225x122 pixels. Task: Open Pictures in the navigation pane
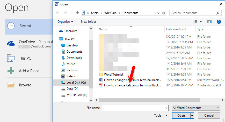pos(69,70)
